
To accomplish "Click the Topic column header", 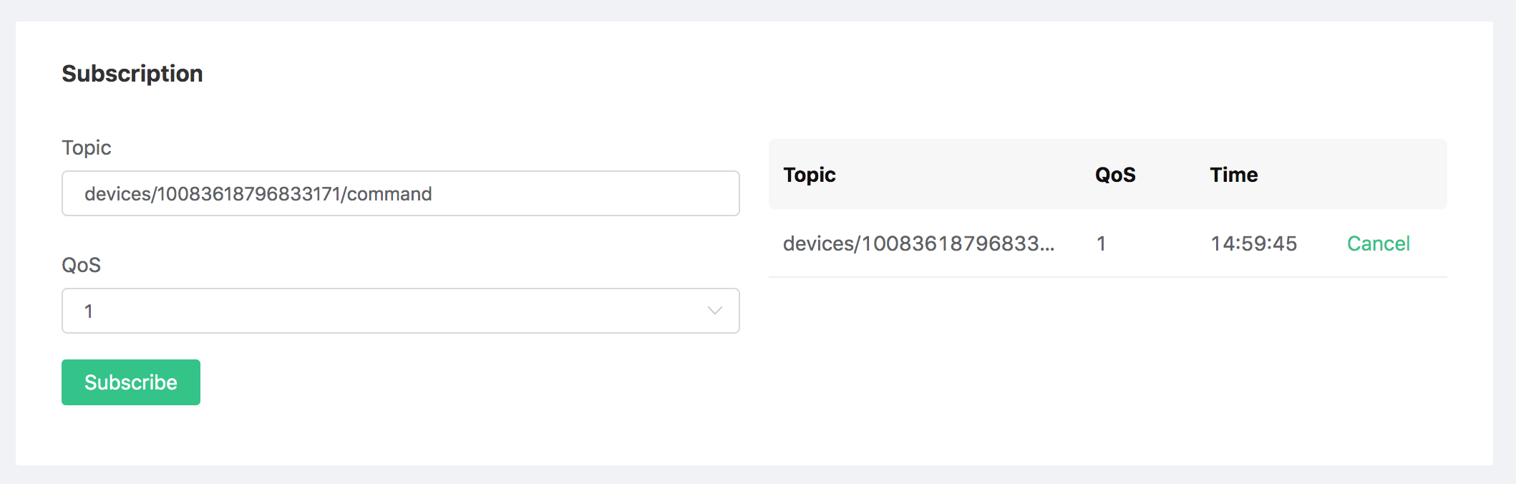I will click(x=809, y=175).
